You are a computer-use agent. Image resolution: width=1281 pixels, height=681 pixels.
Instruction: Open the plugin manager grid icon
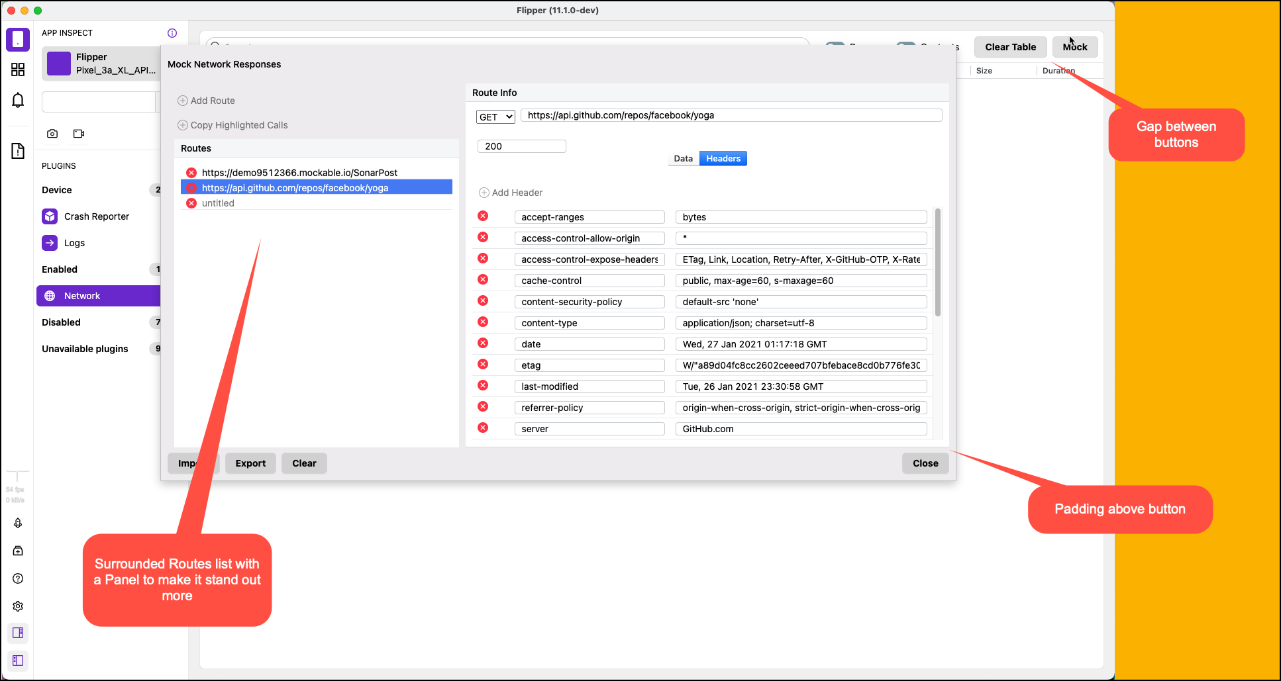coord(18,69)
